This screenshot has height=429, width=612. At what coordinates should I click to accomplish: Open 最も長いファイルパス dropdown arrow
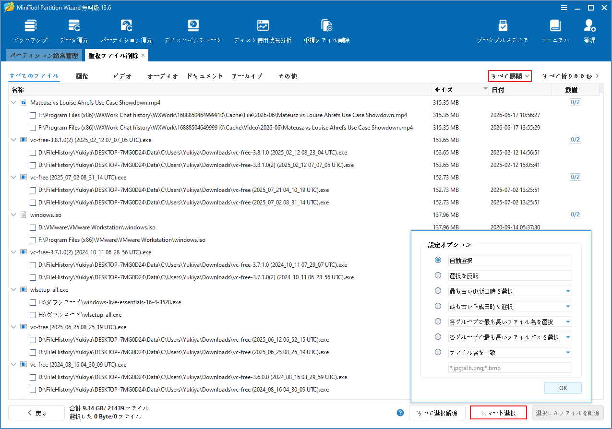pos(568,337)
